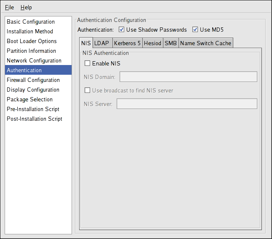Viewport: 272px width, 239px height.
Task: Open Network Configuration section
Action: point(34,60)
